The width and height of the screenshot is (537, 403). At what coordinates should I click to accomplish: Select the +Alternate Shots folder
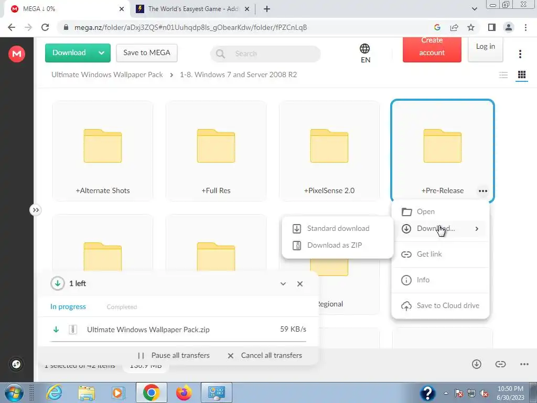(103, 151)
